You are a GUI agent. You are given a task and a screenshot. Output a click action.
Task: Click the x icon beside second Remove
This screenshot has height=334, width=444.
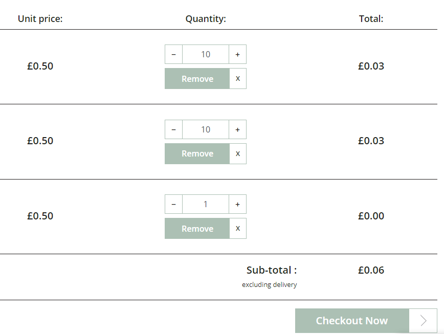(238, 153)
